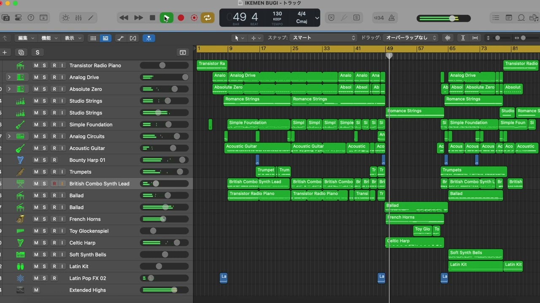Record-enable the French Horns track
This screenshot has height=303, width=540.
54,219
